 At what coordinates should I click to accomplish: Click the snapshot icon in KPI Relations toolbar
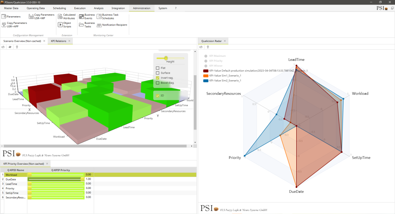tap(3, 47)
